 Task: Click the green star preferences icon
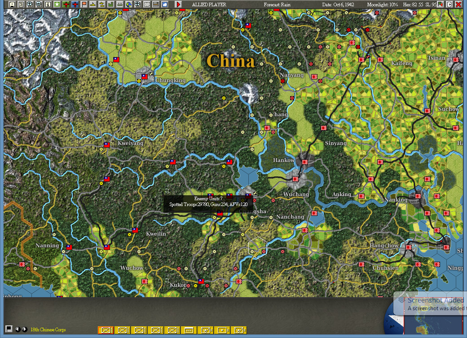point(58,5)
